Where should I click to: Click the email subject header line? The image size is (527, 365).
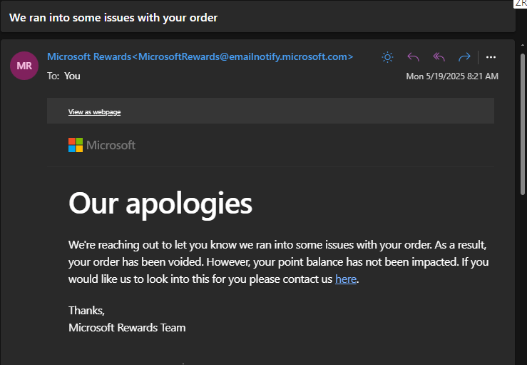coord(114,16)
